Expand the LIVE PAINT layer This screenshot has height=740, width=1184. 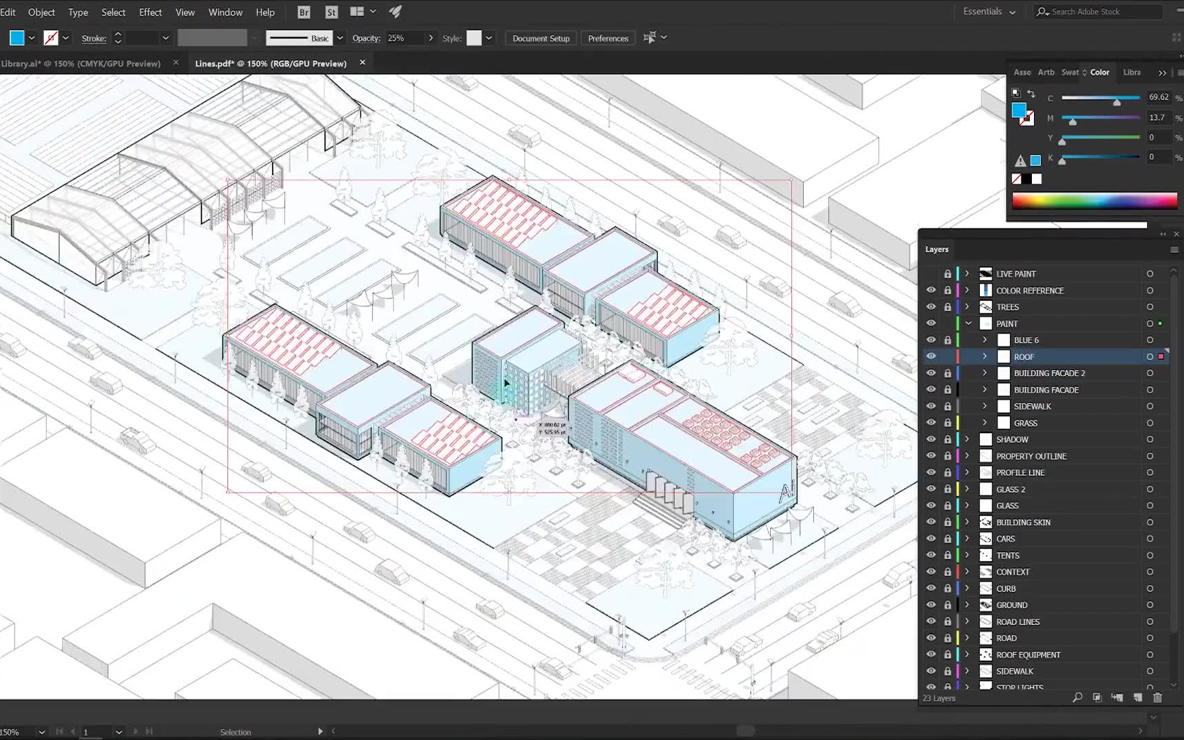point(967,273)
